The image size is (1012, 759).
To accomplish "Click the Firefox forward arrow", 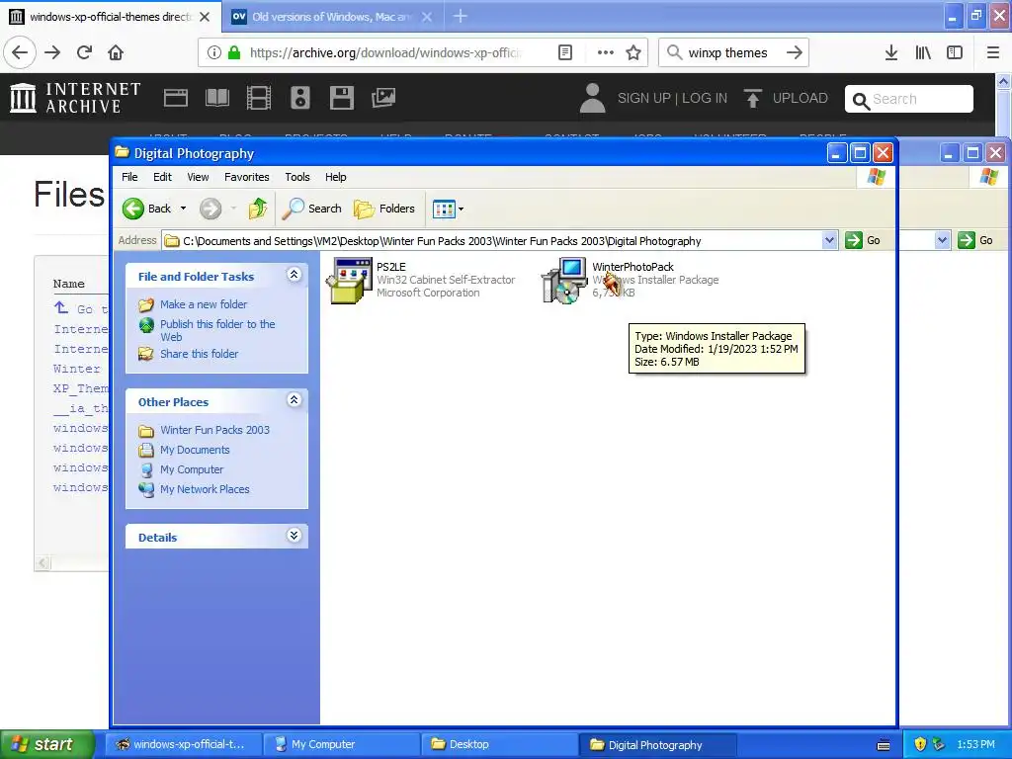I will [52, 52].
